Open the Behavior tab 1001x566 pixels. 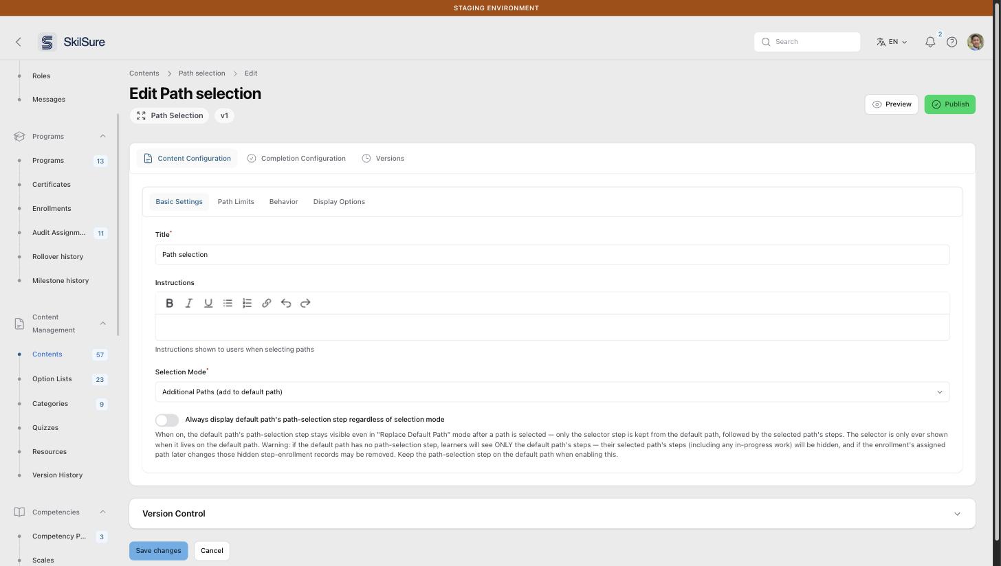[x=283, y=202]
